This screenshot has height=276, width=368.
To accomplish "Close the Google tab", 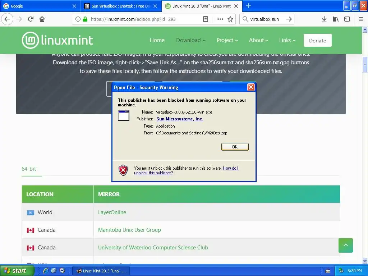I will 74,6.
